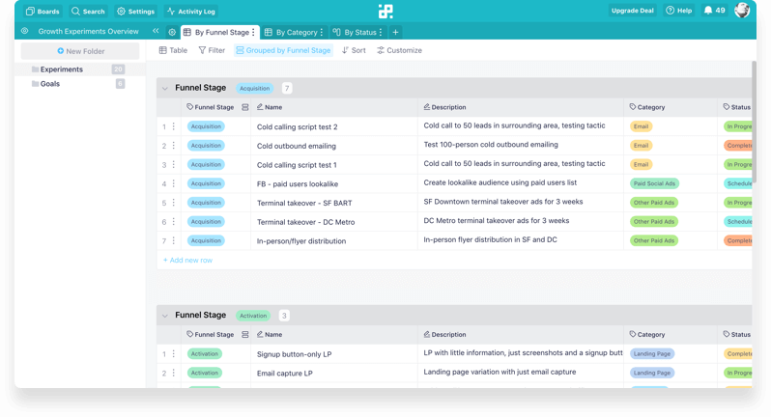This screenshot has width=771, height=417.
Task: Collapse the Activation Funnel Stage group
Action: pos(164,316)
